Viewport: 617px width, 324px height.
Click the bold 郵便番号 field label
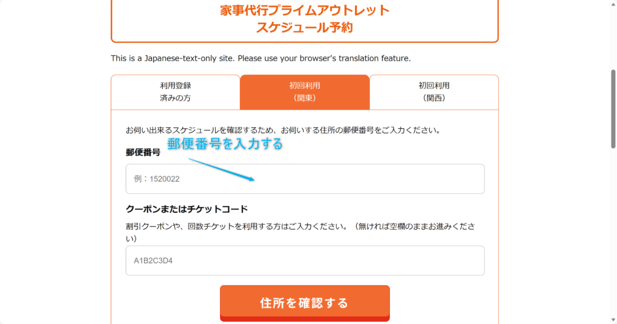(x=143, y=153)
